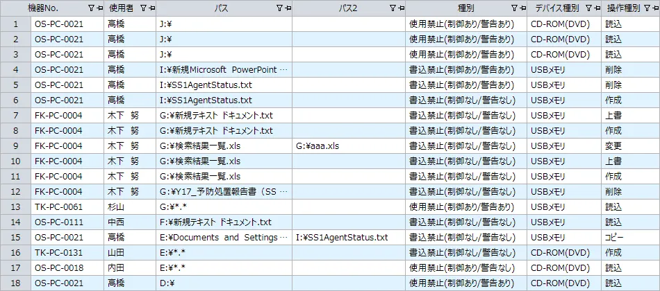The image size is (660, 291).
Task: Select TK-PC-0131 machine number cell
Action: [67, 252]
